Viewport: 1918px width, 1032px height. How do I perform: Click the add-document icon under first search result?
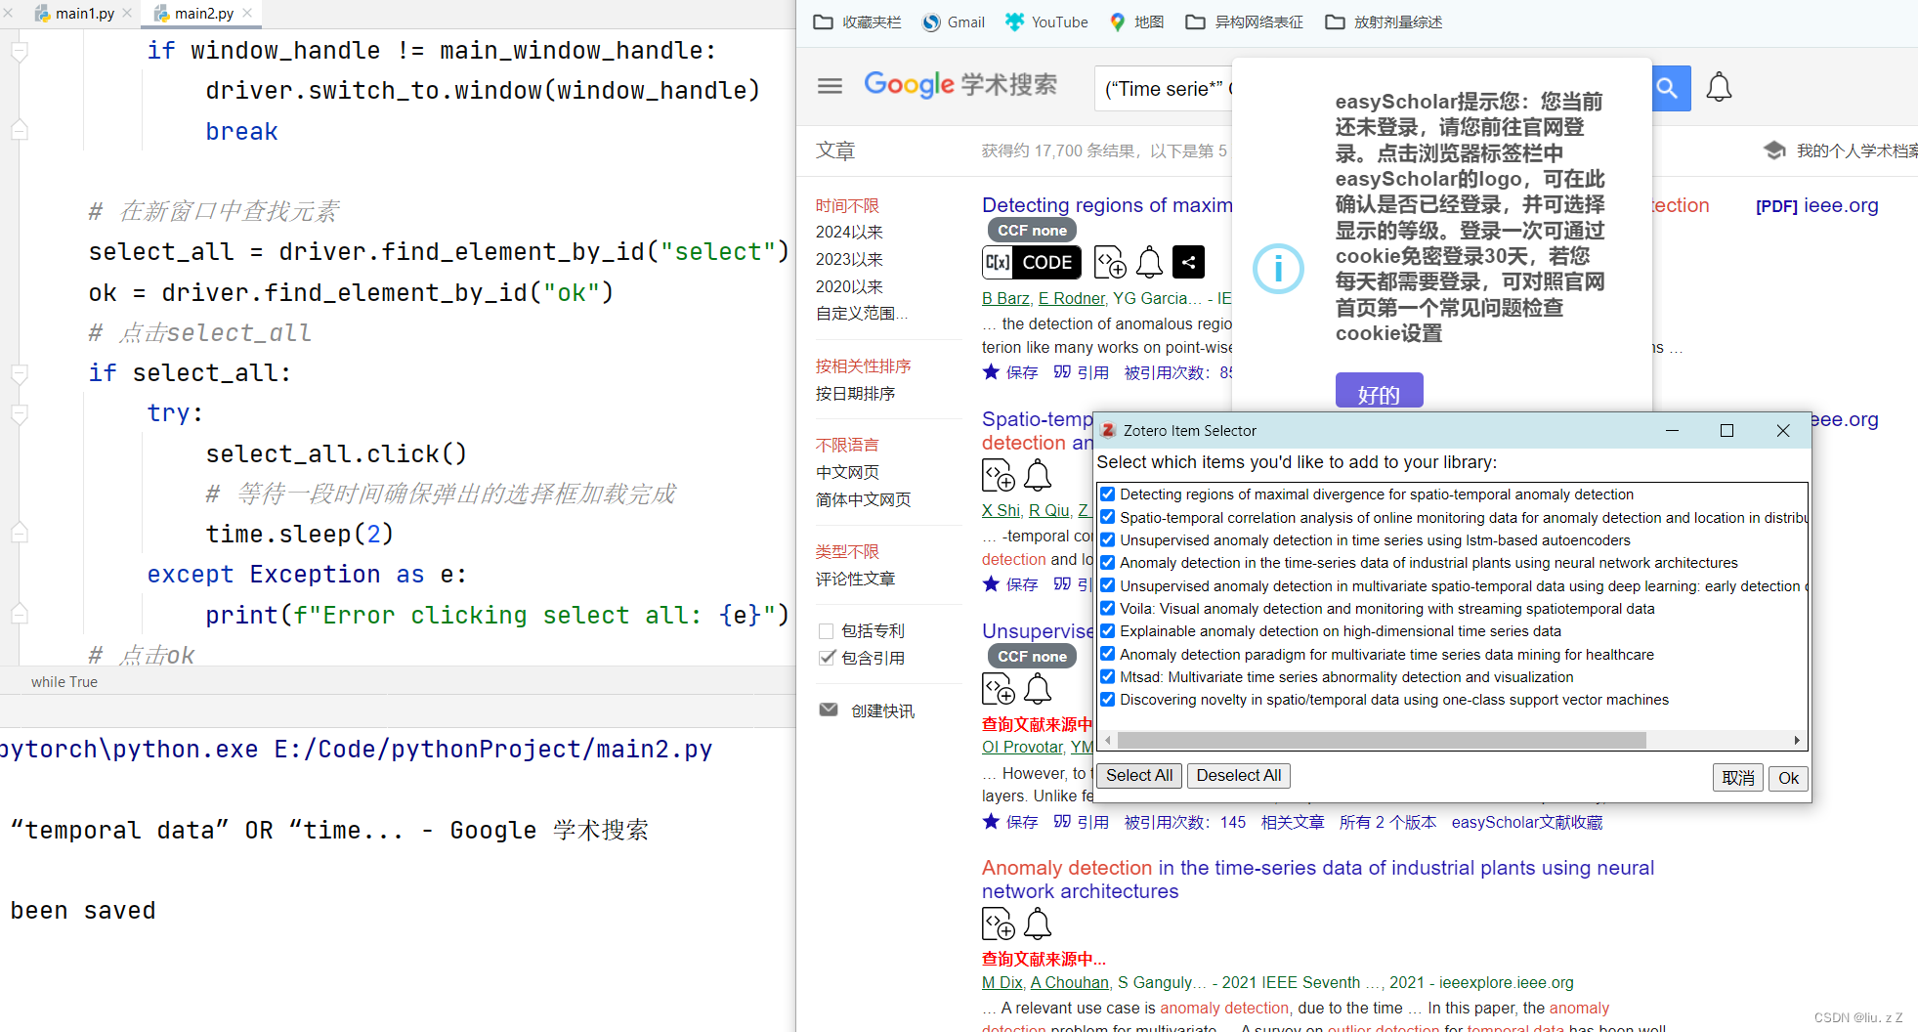[x=1109, y=262]
